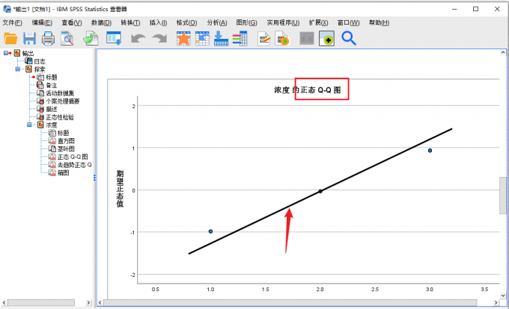Open the 格式(O) menu
The height and width of the screenshot is (309, 509).
pos(186,22)
